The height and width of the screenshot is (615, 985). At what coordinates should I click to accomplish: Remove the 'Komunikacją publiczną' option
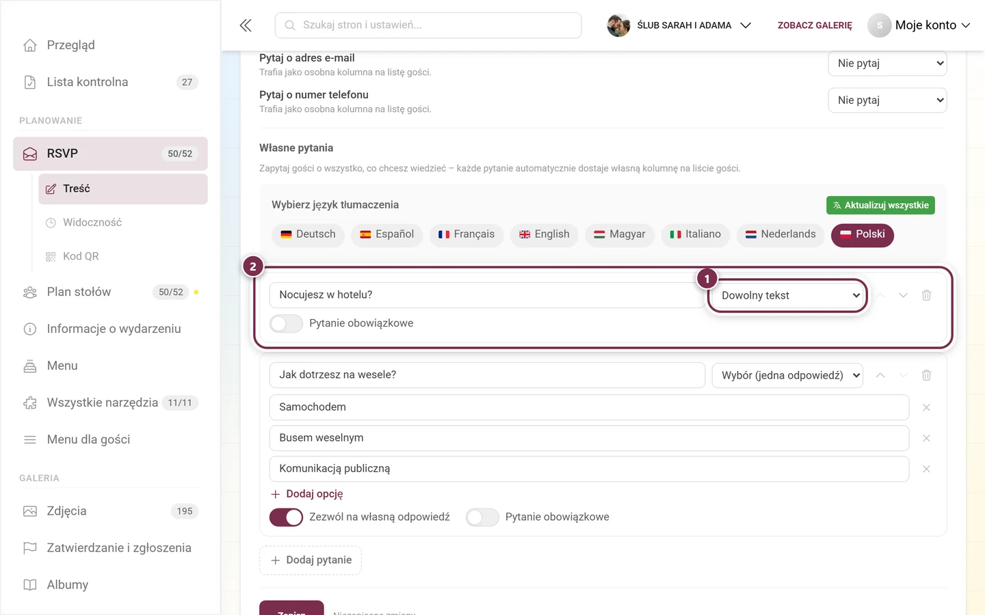tap(926, 469)
